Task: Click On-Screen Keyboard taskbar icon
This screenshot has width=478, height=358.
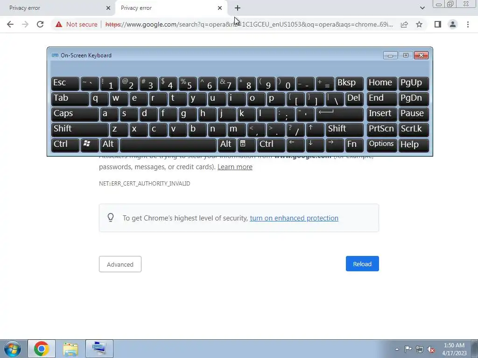Action: point(99,349)
